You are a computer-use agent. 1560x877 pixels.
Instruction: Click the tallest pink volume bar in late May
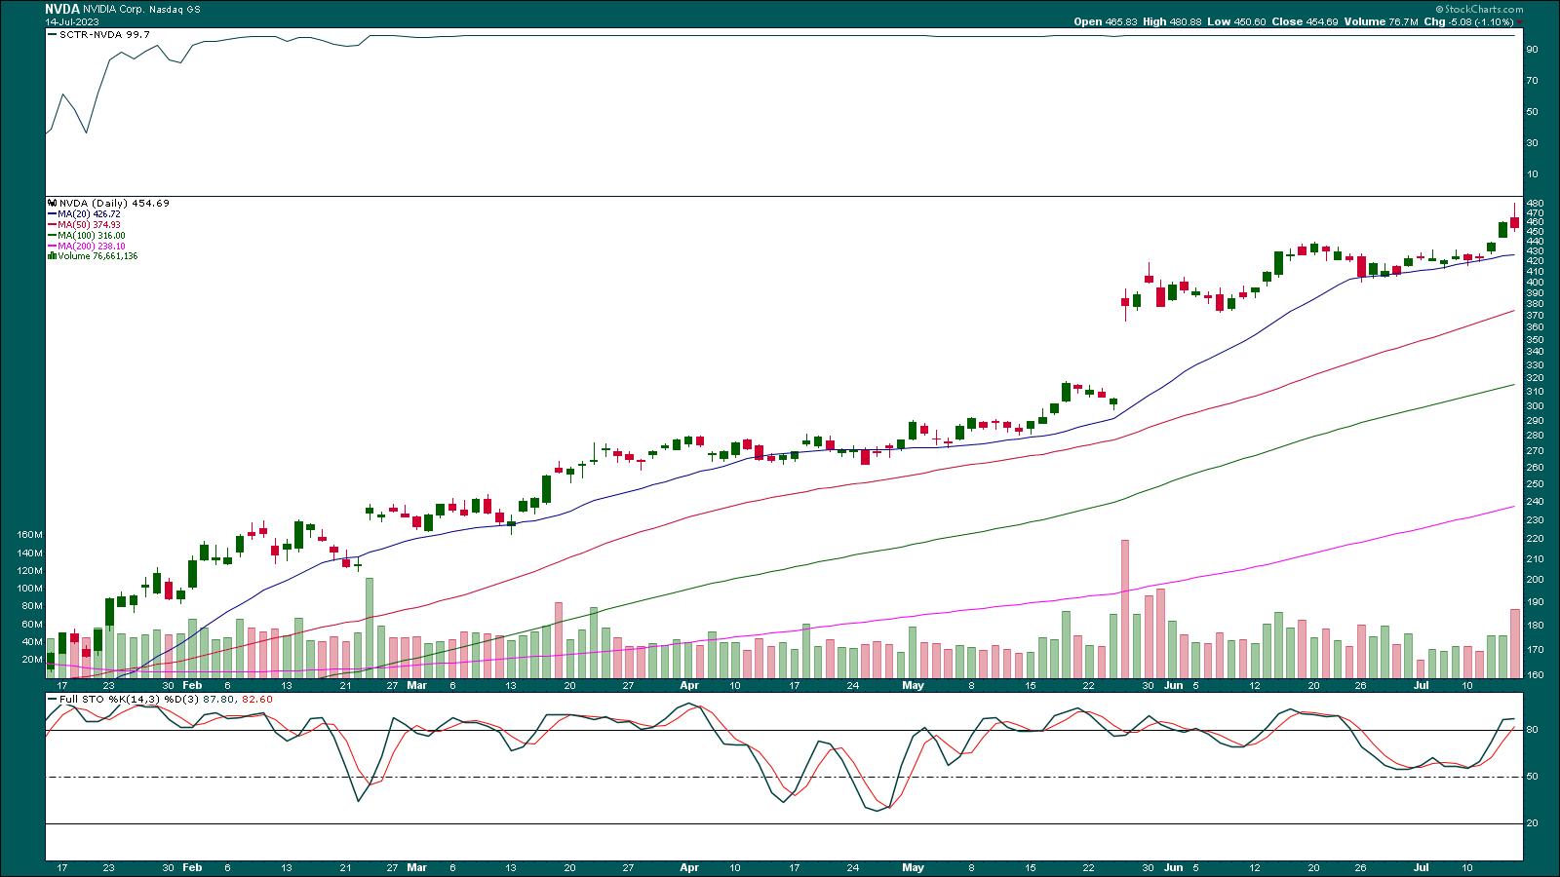click(x=1124, y=608)
